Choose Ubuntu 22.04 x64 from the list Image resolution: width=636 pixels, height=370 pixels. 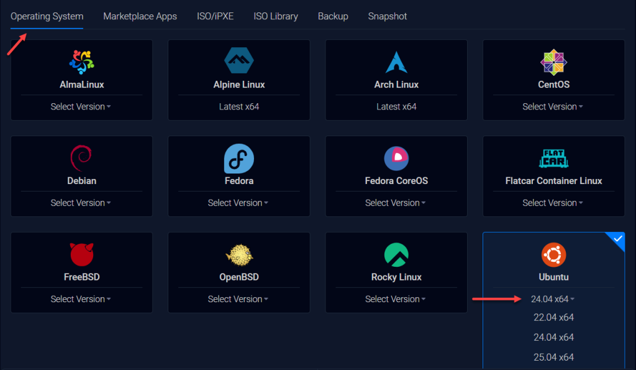point(553,318)
